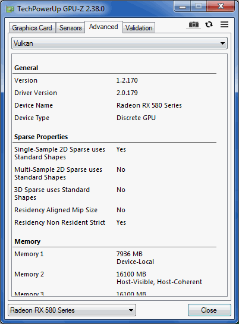Select Single-Sample 2D Sparse uses Standard Shapes

(x=59, y=153)
